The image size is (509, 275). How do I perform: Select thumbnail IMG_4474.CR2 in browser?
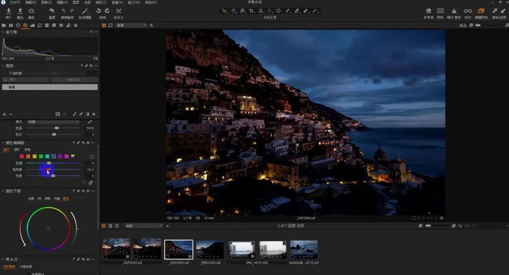pos(241,249)
